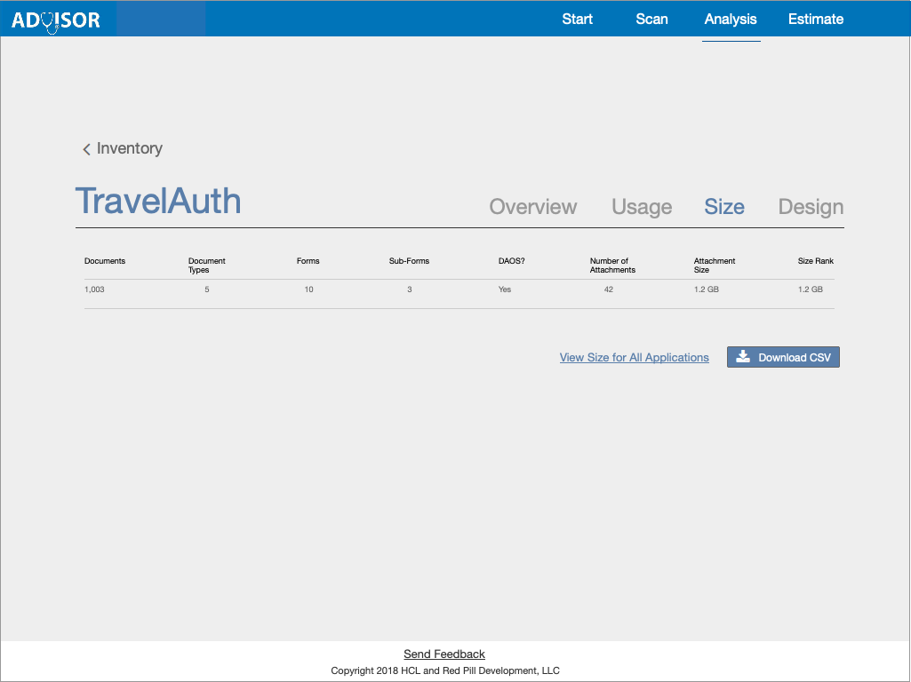Open View Size for All Applications link
This screenshot has width=911, height=682.
point(634,357)
